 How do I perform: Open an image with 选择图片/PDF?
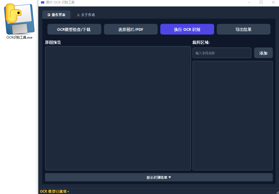131,29
